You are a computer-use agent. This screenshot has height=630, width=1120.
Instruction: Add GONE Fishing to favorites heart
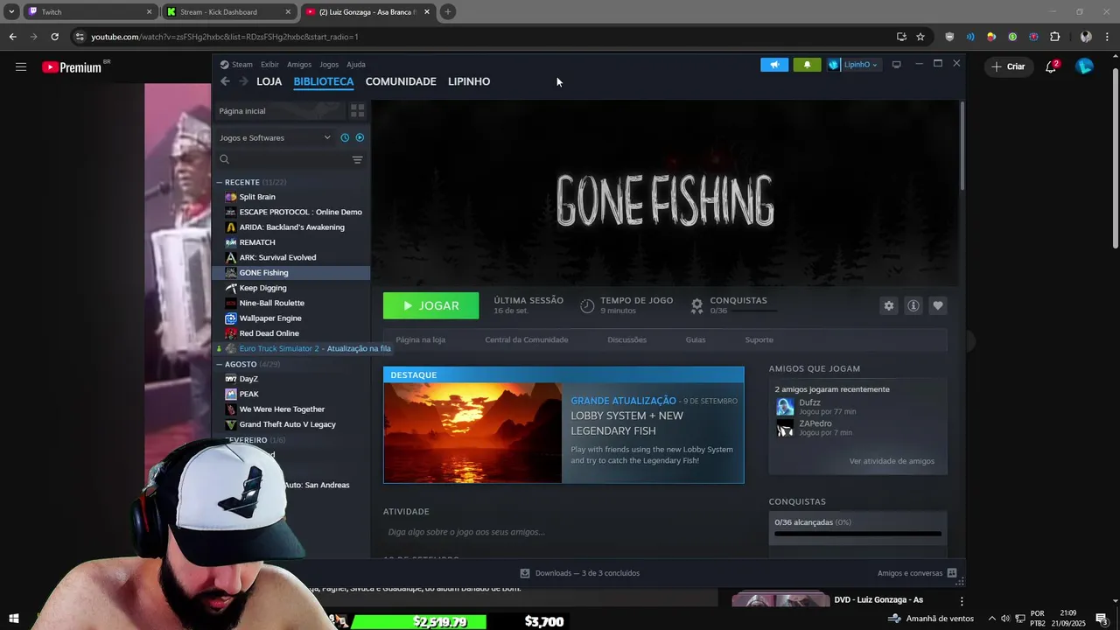(x=938, y=305)
